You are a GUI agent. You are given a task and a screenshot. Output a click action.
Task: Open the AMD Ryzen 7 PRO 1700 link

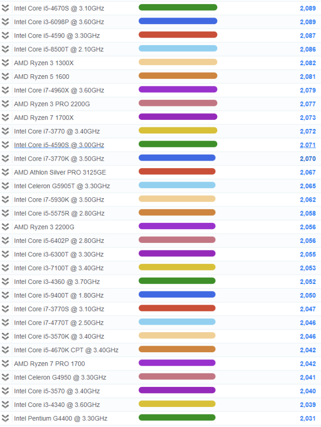coord(50,364)
